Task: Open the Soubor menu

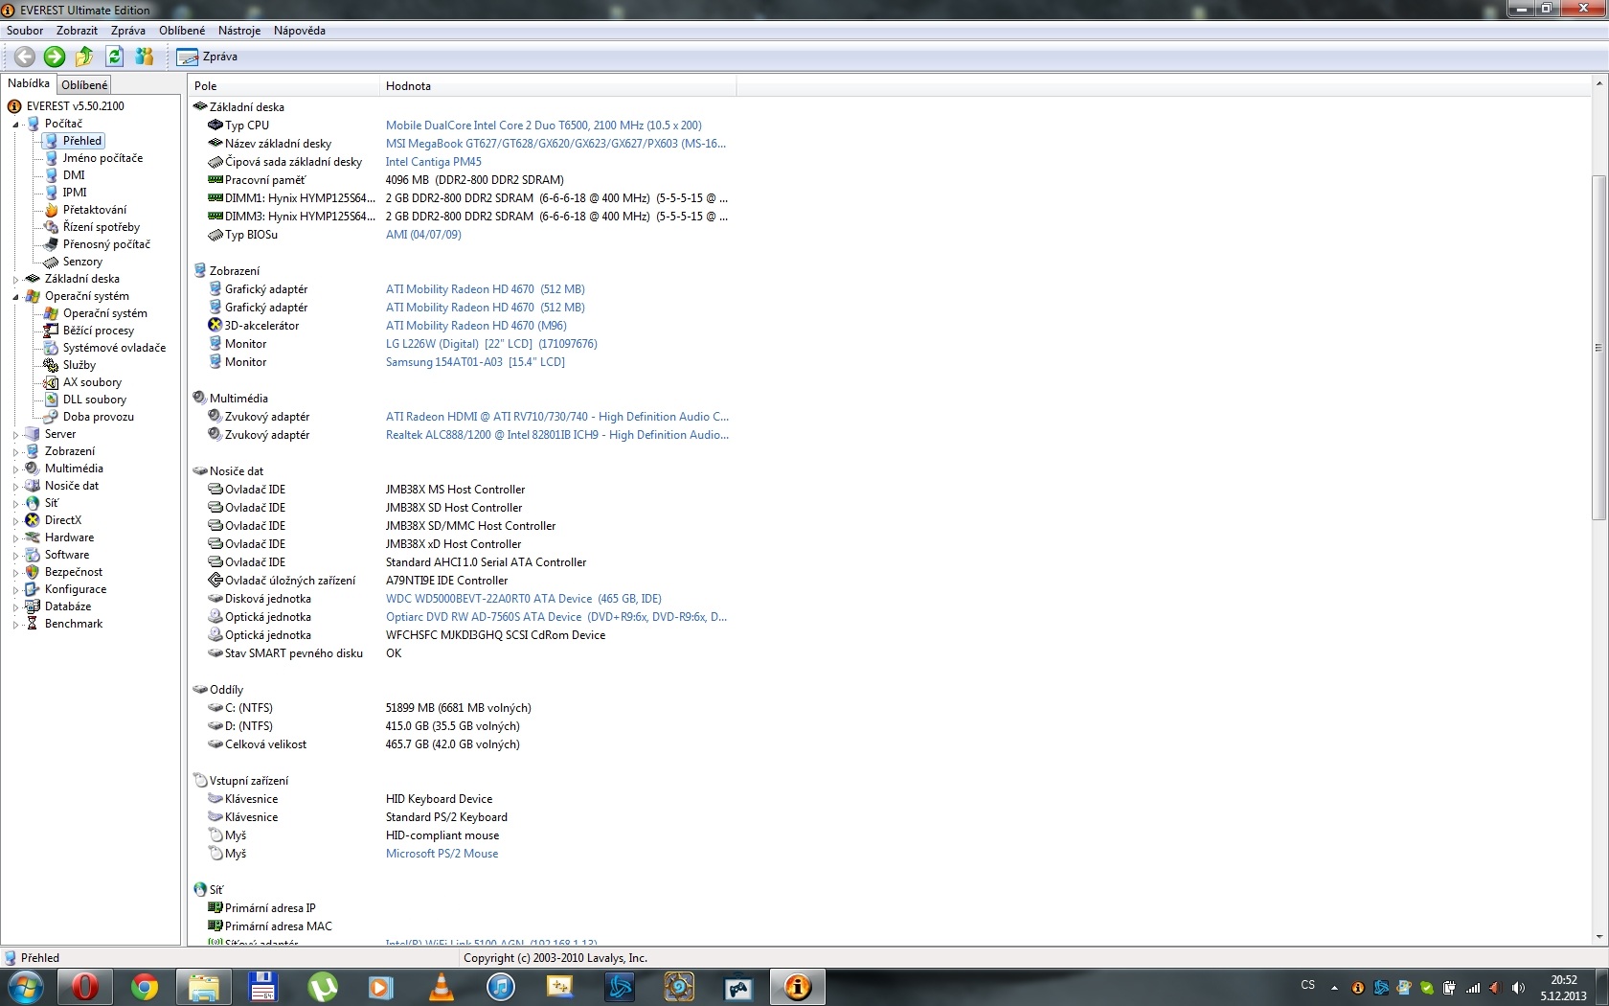Action: click(25, 31)
